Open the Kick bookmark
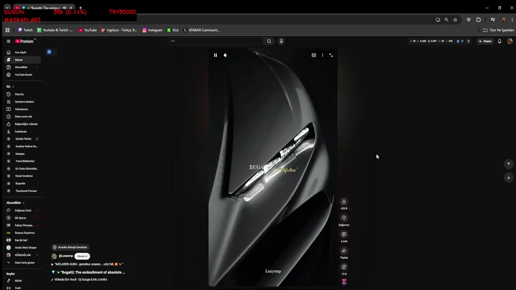Screen dimensions: 516x290 [173, 30]
